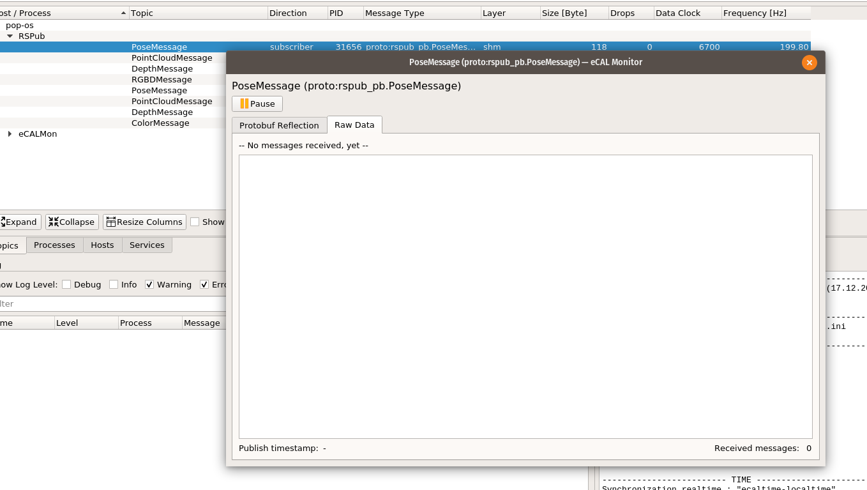Open the Services tab
867x490 pixels.
pos(147,245)
